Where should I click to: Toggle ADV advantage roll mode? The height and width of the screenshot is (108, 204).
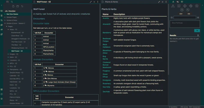181,14
